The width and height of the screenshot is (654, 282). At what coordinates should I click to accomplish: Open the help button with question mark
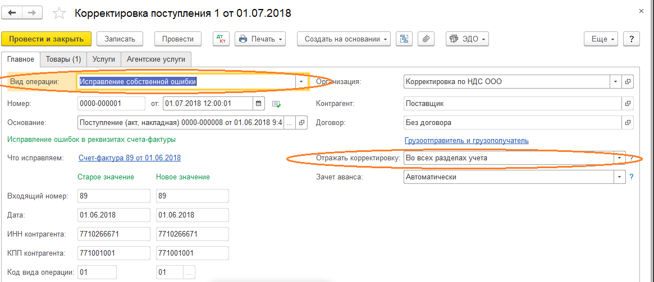632,39
